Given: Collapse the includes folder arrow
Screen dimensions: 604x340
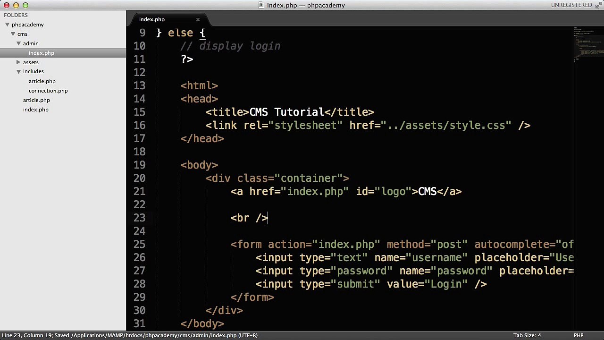Looking at the screenshot, I should tap(18, 71).
